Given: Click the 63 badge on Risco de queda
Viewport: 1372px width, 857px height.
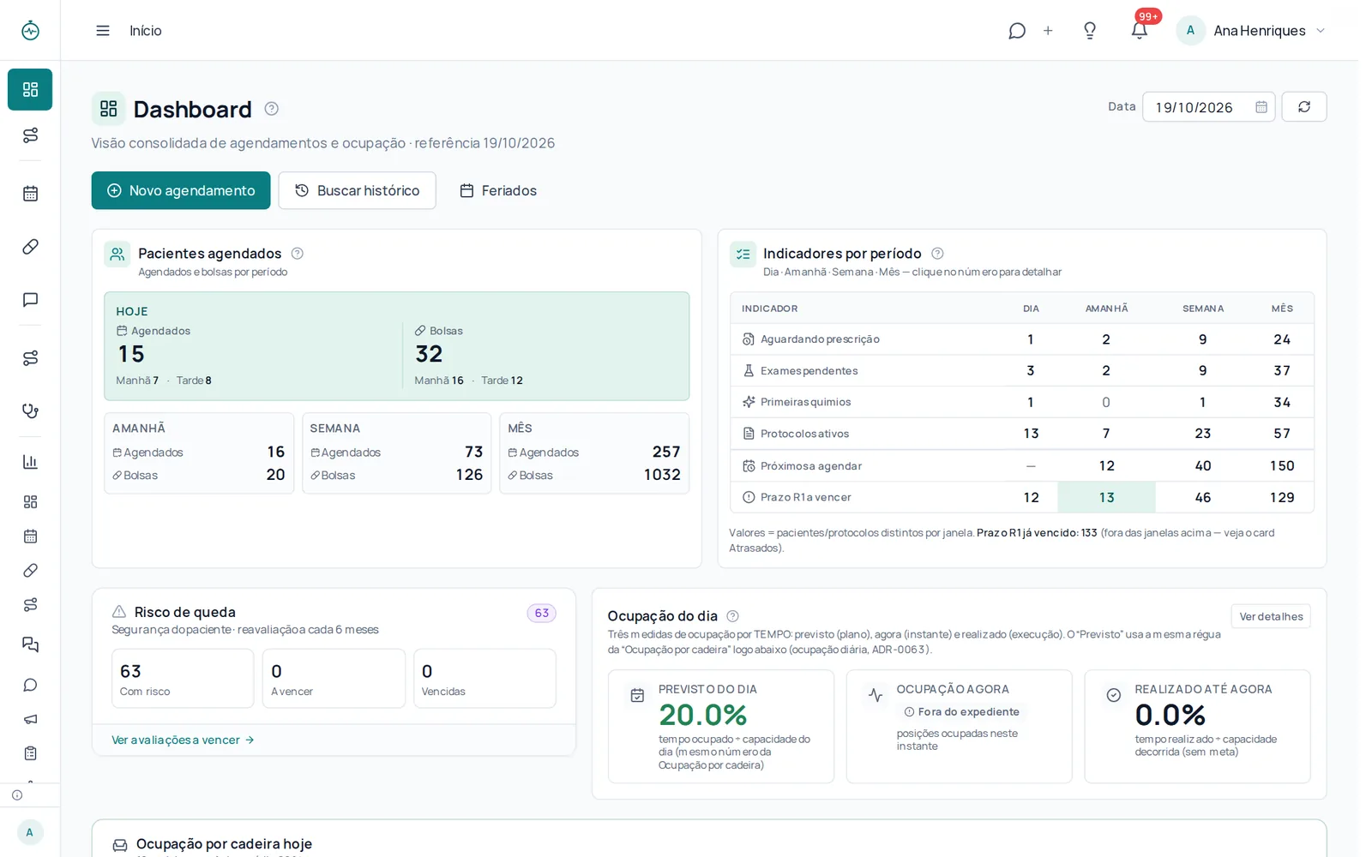Looking at the screenshot, I should [x=541, y=613].
